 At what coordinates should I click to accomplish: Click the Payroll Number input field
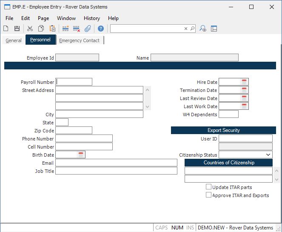pyautogui.click(x=74, y=82)
